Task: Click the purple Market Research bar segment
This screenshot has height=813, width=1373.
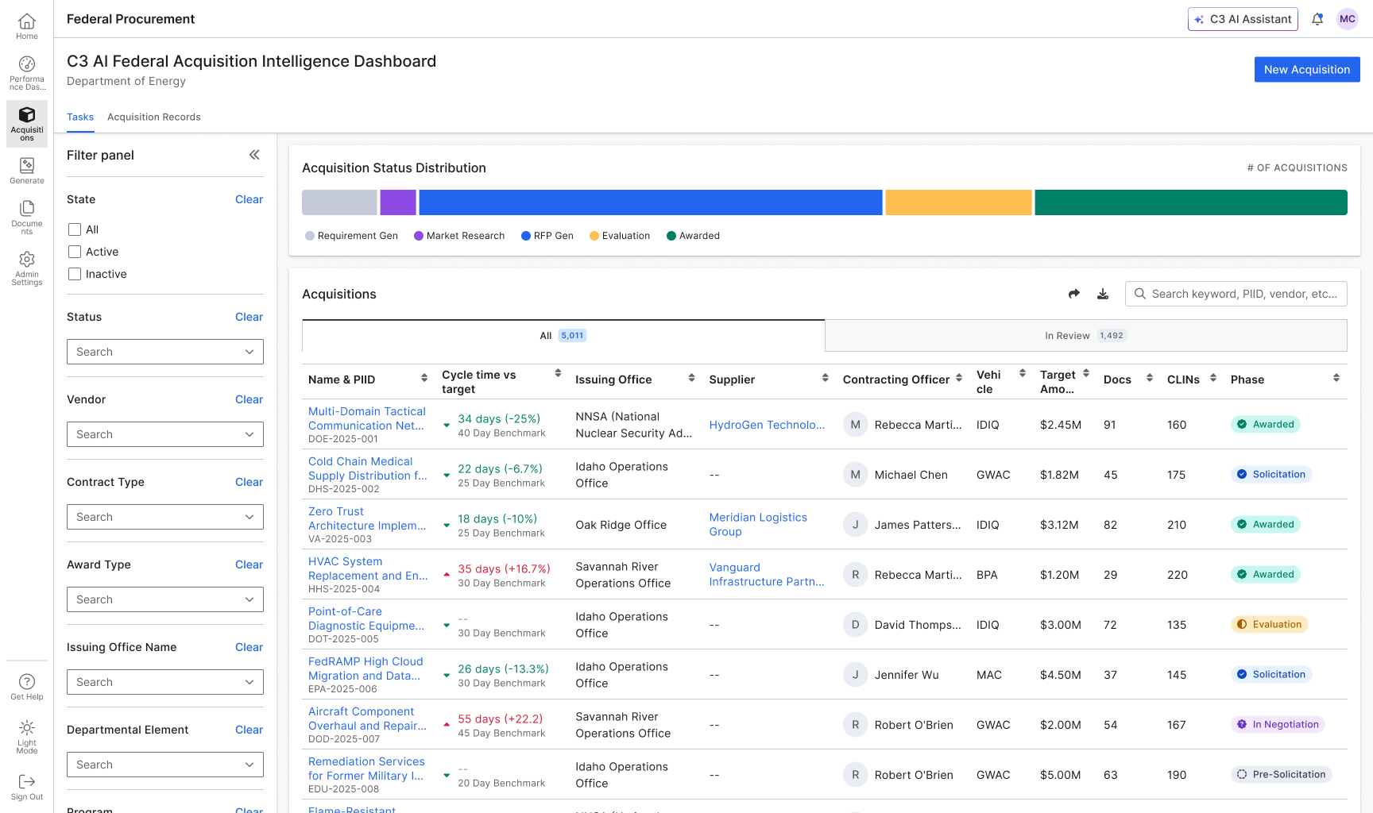Action: tap(398, 202)
